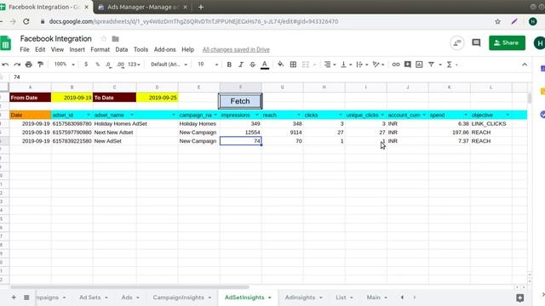
Task: Open the Default font dropdown
Action: pyautogui.click(x=169, y=65)
